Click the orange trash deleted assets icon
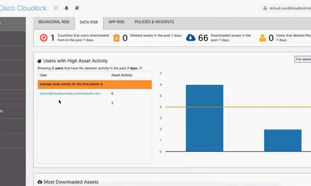 [x=117, y=38]
